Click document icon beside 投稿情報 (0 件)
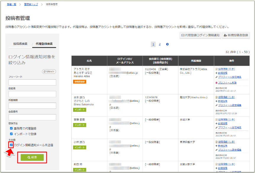This screenshot has height=173, width=255. point(217,69)
